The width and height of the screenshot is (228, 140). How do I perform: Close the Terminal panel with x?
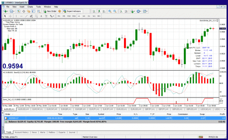(x=3, y=113)
